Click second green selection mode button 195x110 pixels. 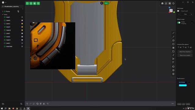tap(31, 3)
